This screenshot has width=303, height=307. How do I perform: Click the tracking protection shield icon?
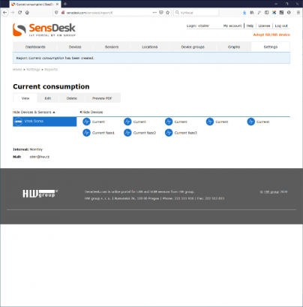click(56, 13)
